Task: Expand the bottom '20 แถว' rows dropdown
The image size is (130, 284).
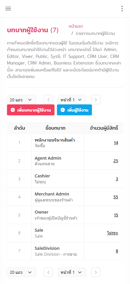Action: (x=22, y=272)
